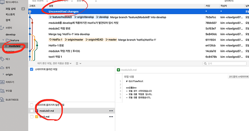
Task: Select commit 'Hotfix-1 완료'
Action: coord(139,45)
